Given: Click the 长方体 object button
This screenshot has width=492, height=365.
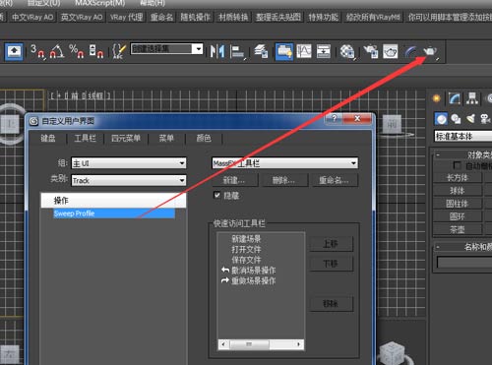Looking at the screenshot, I should click(458, 178).
